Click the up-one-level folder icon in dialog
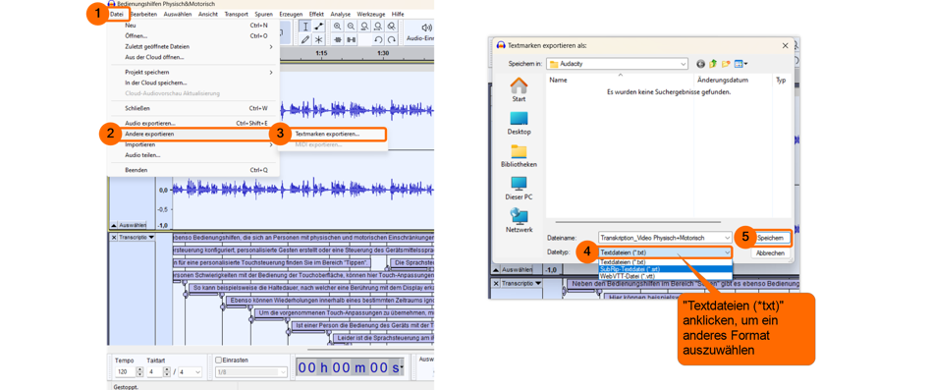Image resolution: width=932 pixels, height=390 pixels. pyautogui.click(x=713, y=64)
